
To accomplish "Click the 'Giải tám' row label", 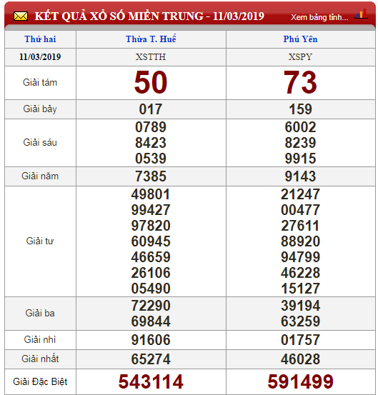I will point(40,82).
